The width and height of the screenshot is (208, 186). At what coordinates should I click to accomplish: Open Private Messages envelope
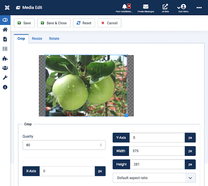click(x=146, y=7)
